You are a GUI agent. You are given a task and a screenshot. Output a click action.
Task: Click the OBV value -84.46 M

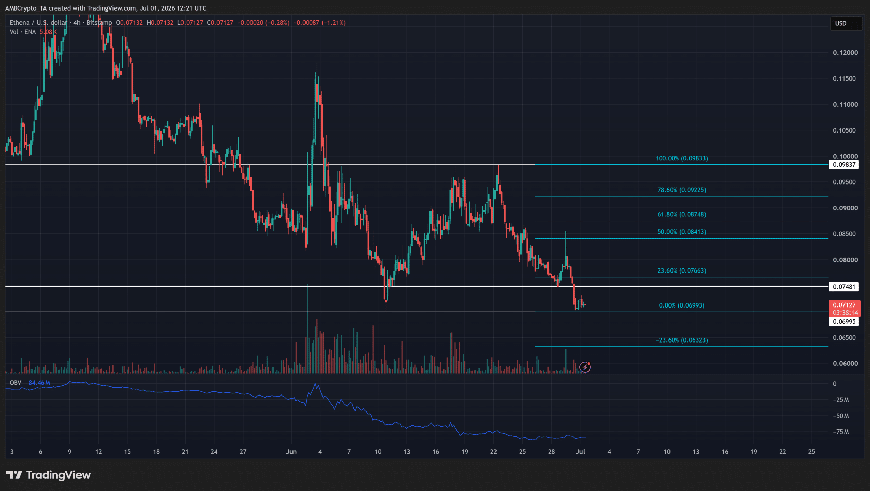(38, 383)
